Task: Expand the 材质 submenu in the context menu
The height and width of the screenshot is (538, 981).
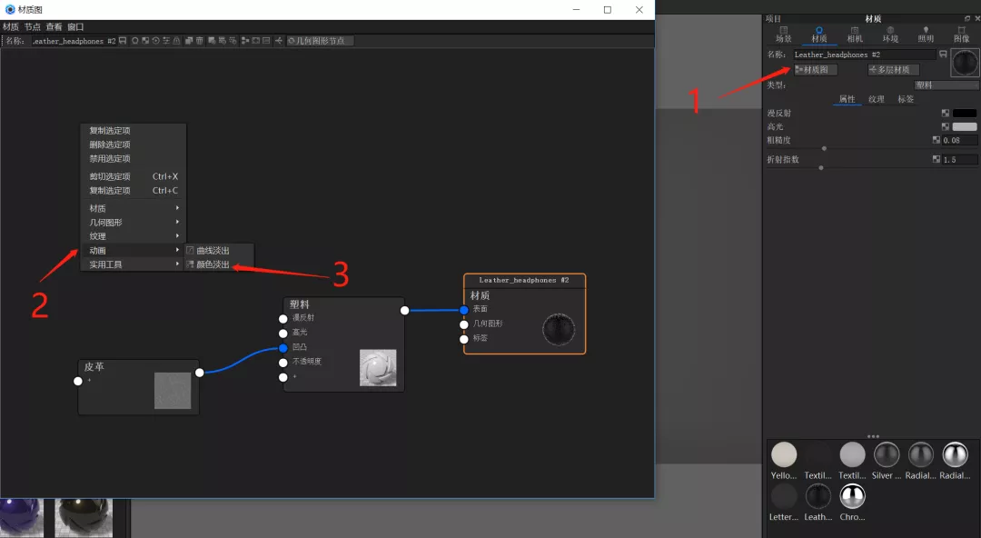Action: point(134,208)
